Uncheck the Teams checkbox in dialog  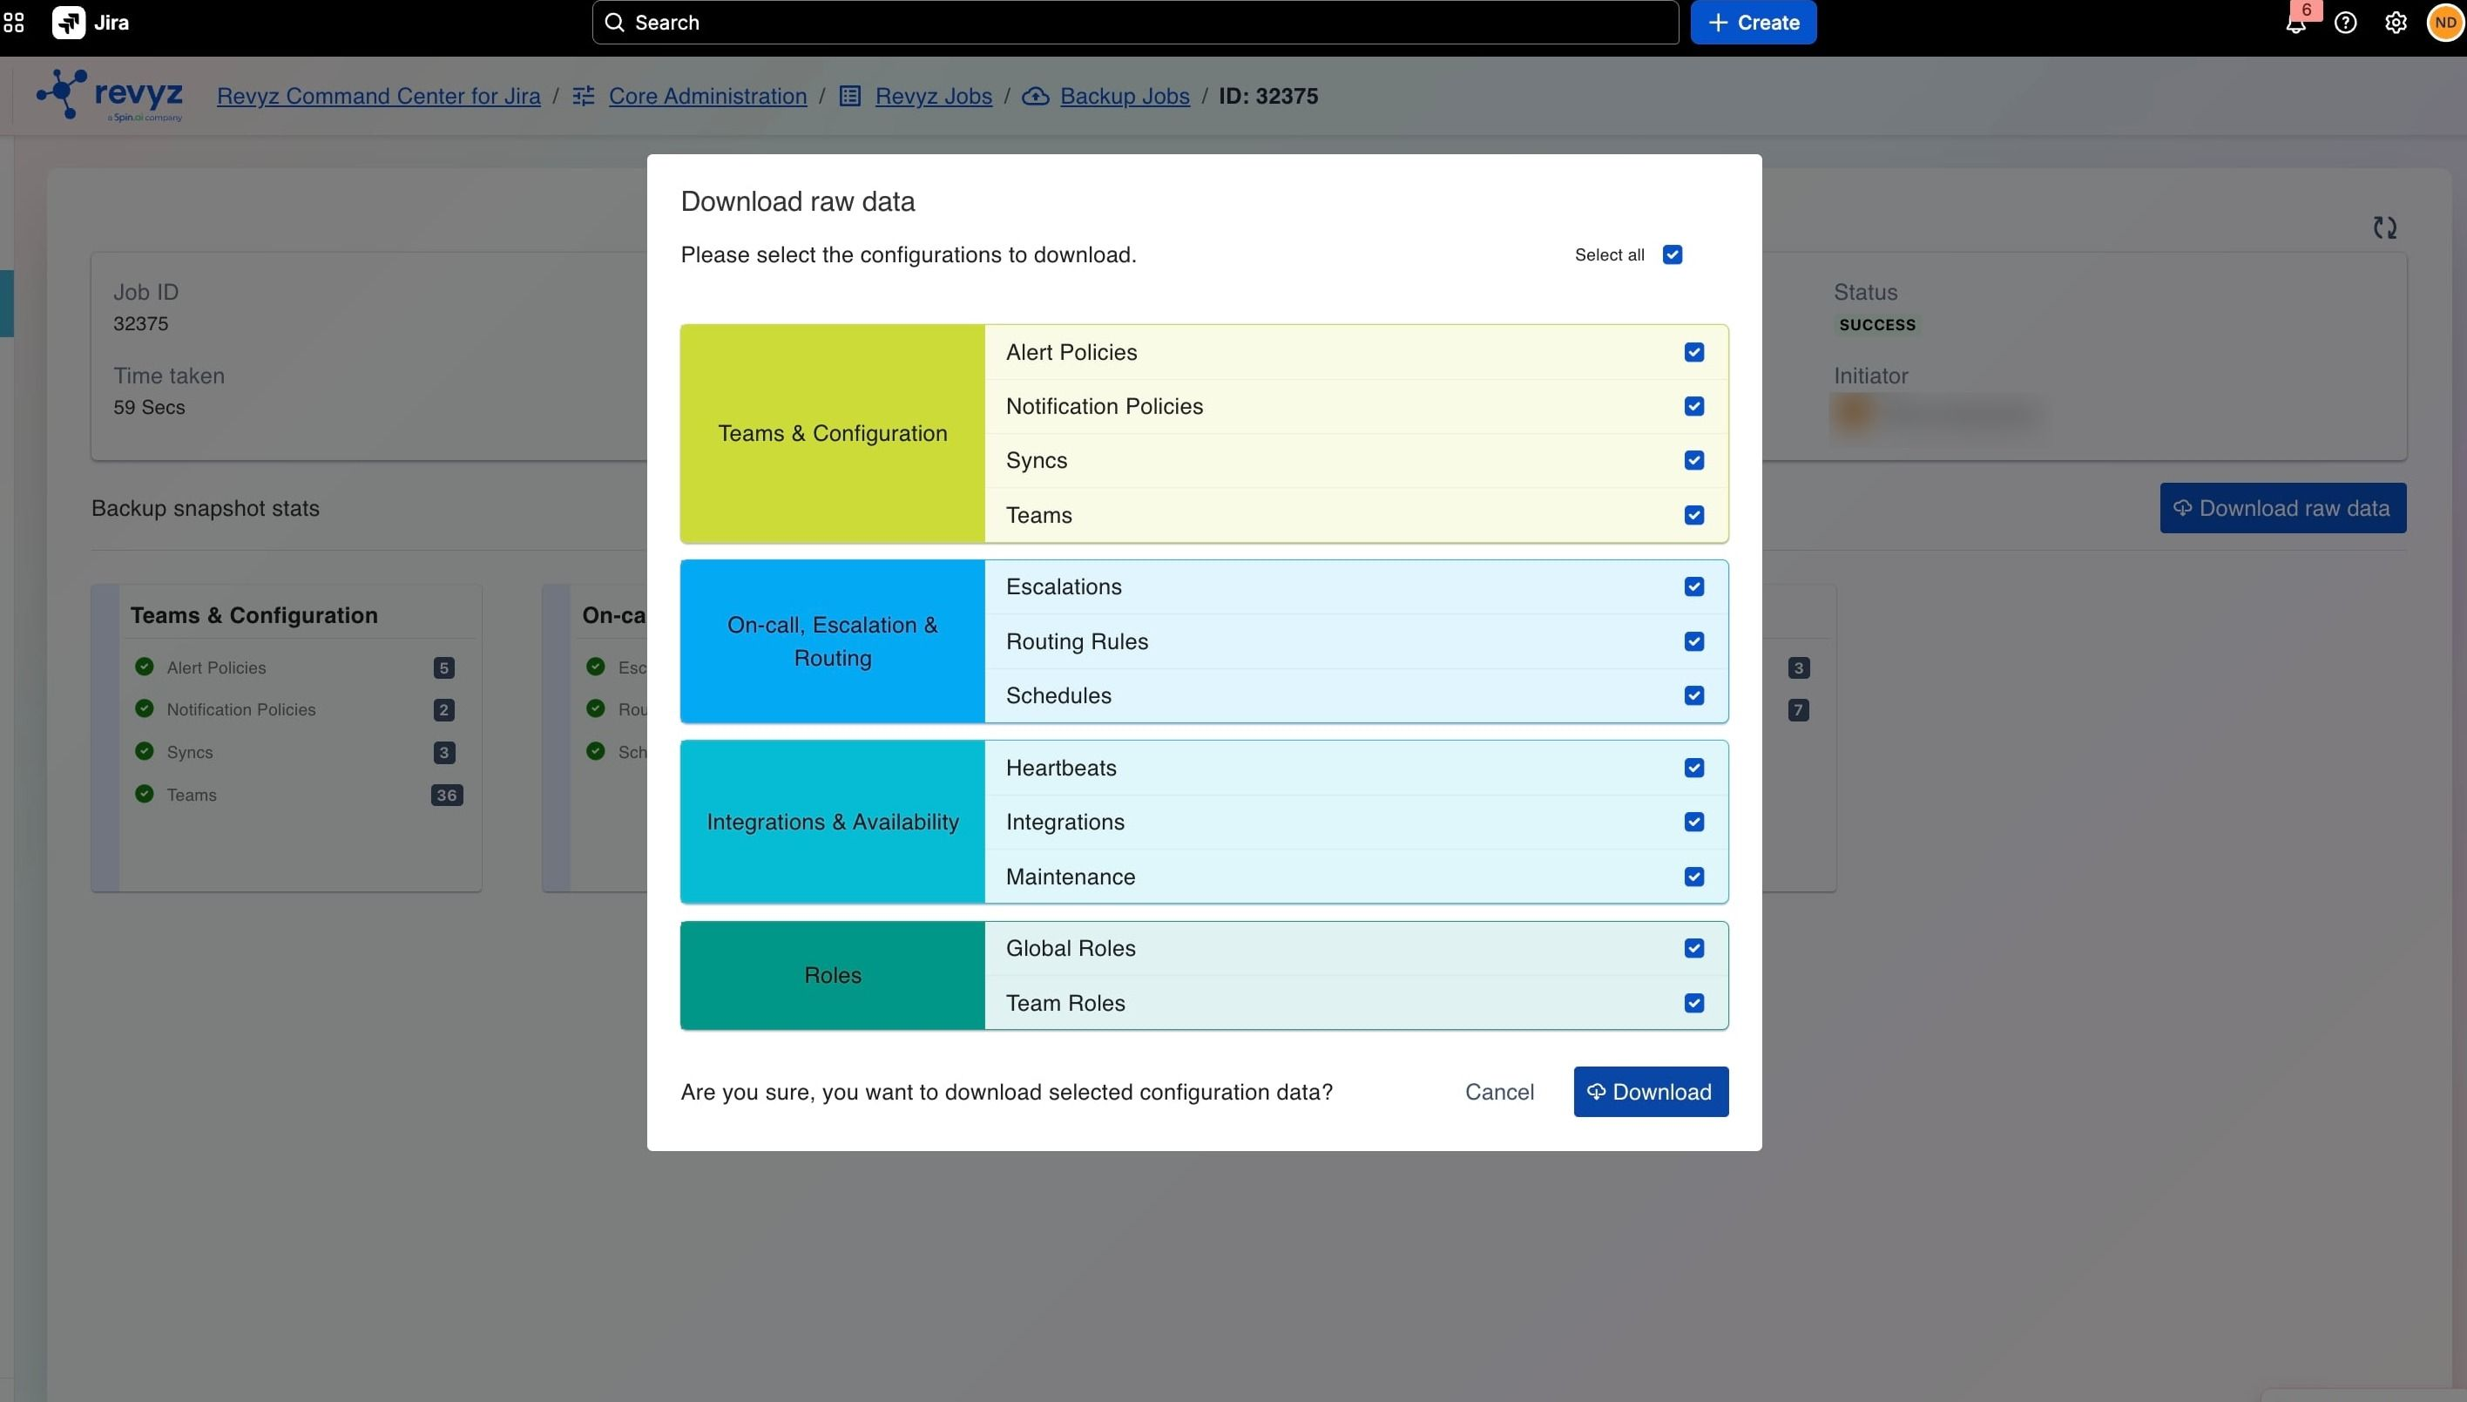(x=1694, y=515)
